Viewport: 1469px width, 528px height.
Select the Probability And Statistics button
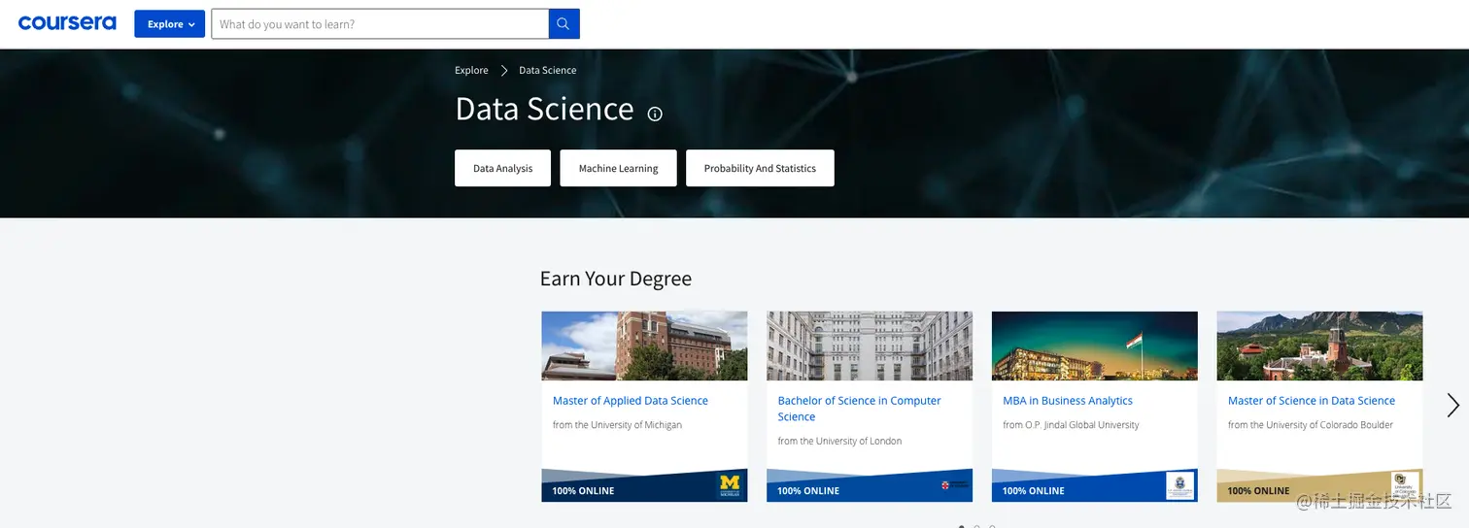[760, 168]
